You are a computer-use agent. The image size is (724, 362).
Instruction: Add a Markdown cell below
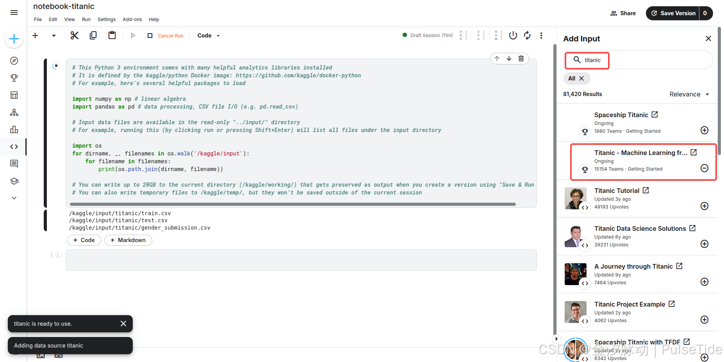(128, 240)
